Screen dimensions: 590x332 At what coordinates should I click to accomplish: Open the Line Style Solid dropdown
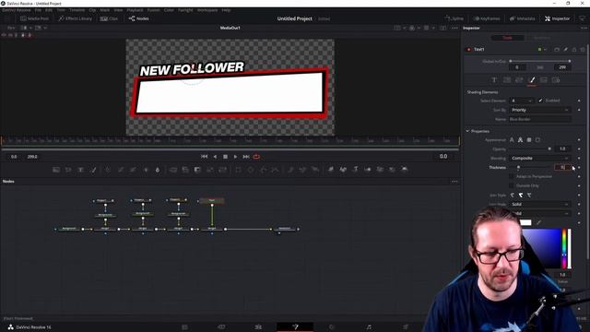(x=540, y=204)
